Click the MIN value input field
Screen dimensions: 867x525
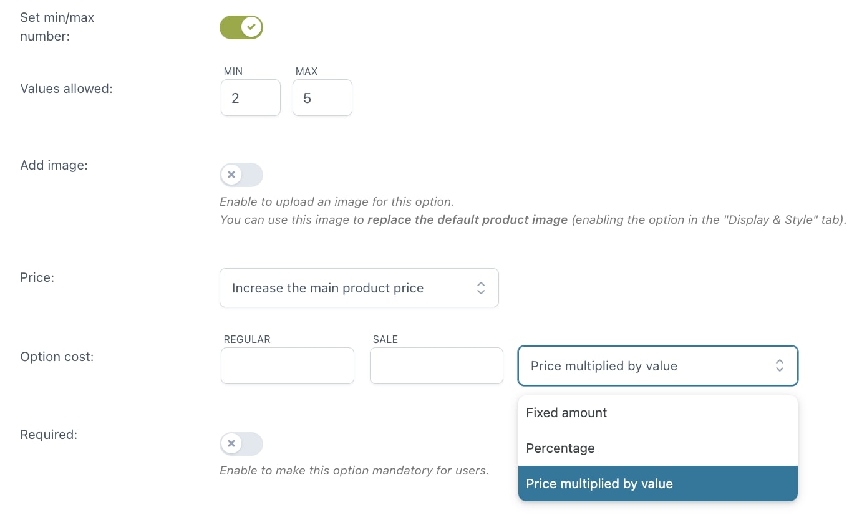click(x=251, y=97)
